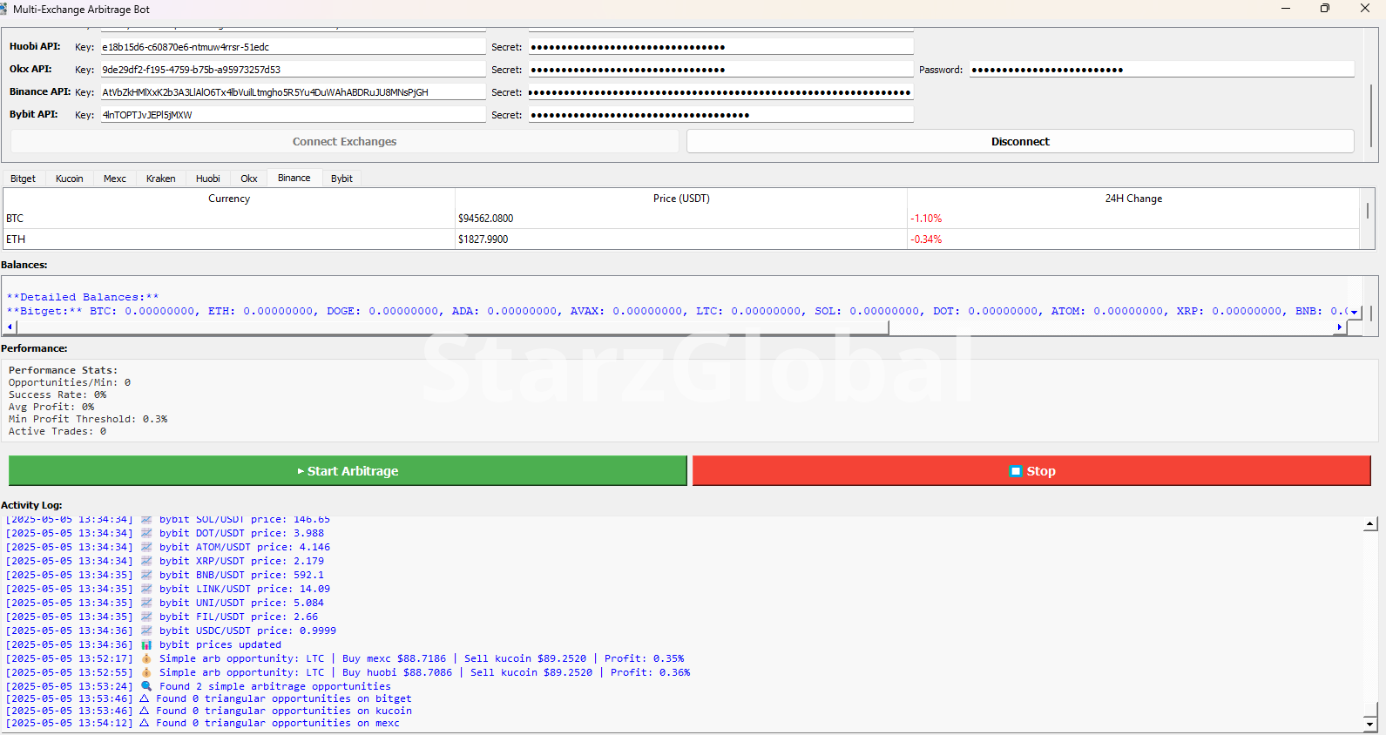Click the Okx API Secret field

click(720, 70)
